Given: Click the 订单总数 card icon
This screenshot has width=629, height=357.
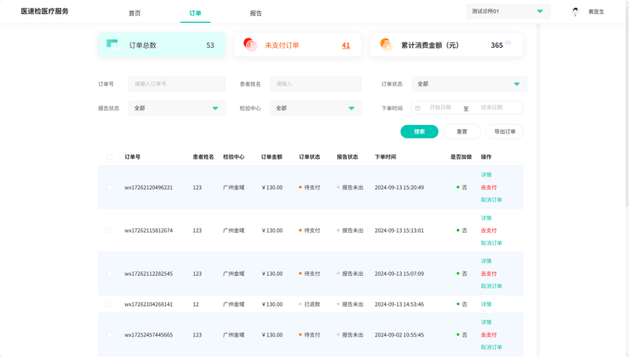Looking at the screenshot, I should click(112, 45).
